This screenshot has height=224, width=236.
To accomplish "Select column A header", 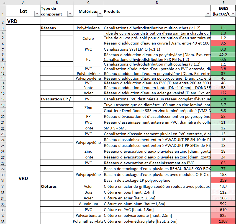I will (23, 3).
